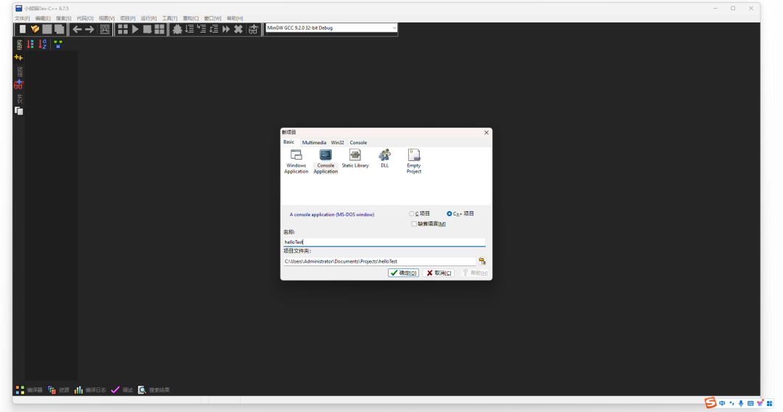Click the alphabetical a-z sort icon
Viewport: 783px width, 412px height.
click(43, 44)
